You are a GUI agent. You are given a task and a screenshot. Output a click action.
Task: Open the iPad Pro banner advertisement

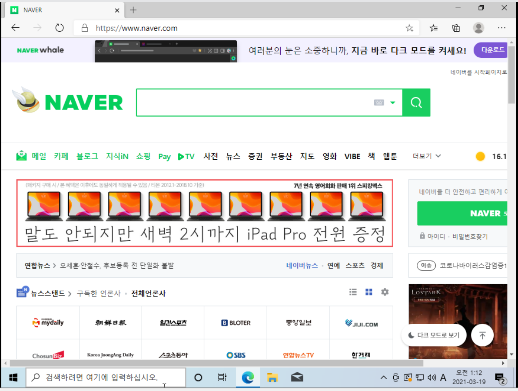pos(205,213)
